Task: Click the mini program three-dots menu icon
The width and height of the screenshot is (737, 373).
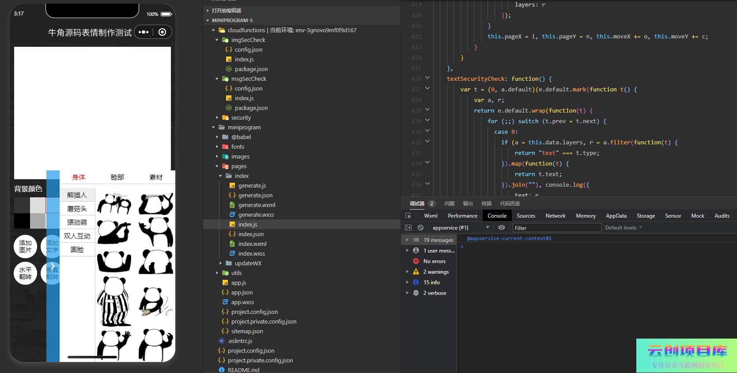Action: [x=144, y=32]
